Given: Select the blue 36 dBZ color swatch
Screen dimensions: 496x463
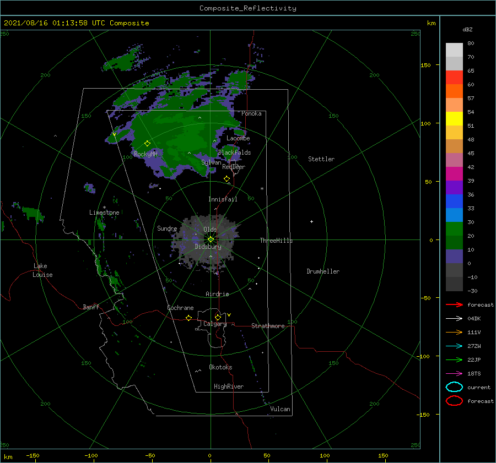Looking at the screenshot, I should [454, 201].
